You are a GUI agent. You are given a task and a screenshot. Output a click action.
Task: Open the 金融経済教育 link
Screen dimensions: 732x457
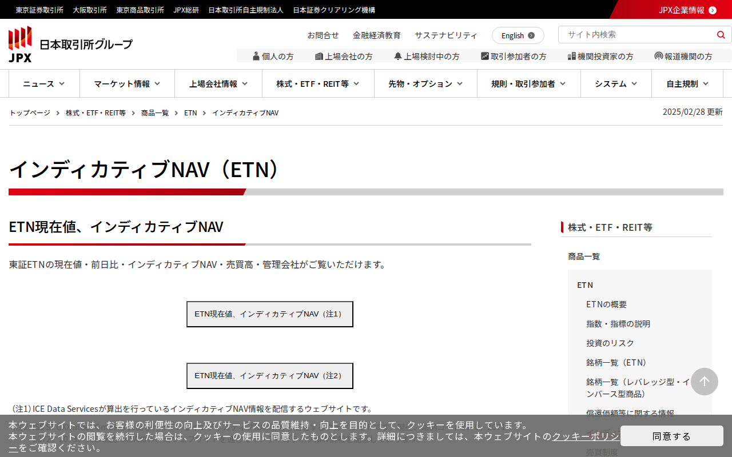point(377,35)
